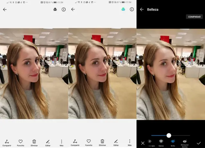Open Editar pencil in the left screen

[48, 142]
